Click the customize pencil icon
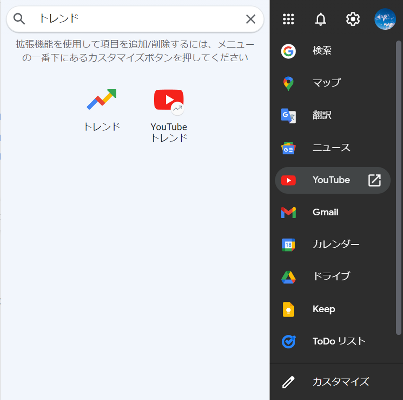The width and height of the screenshot is (403, 400). coord(288,382)
